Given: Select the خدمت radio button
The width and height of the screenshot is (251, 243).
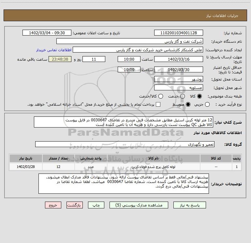Looking at the screenshot, I should point(183,96).
